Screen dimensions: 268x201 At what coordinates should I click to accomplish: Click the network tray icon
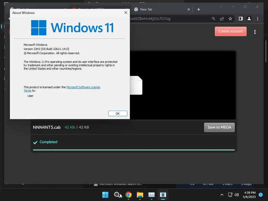(230, 195)
